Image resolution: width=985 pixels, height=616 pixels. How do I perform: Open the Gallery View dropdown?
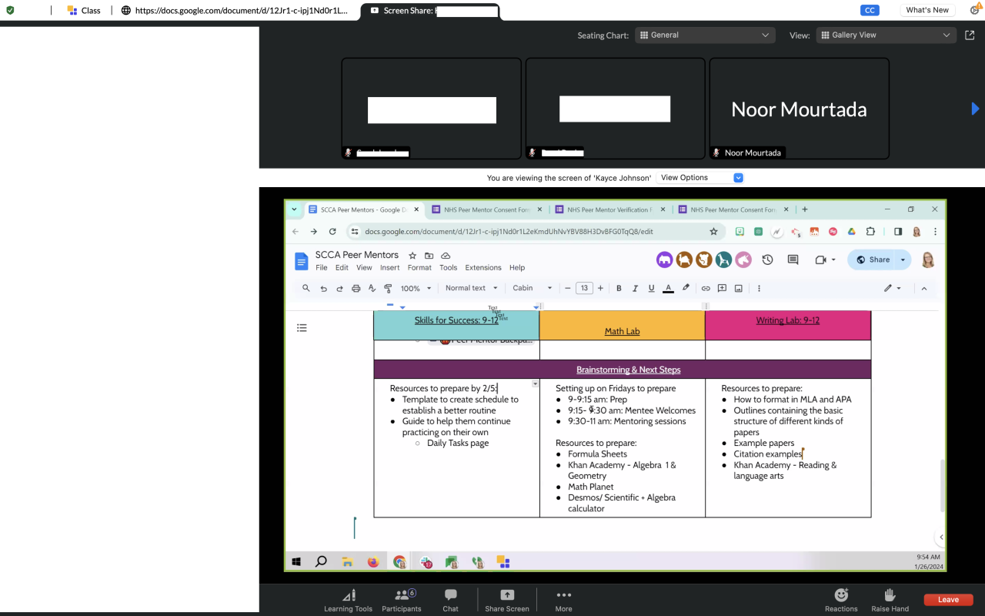(886, 35)
